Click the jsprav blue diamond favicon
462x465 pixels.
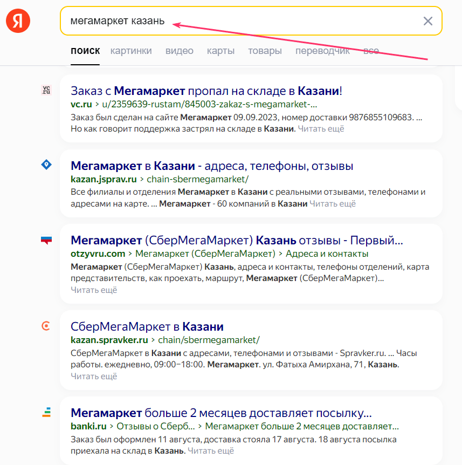coord(46,165)
